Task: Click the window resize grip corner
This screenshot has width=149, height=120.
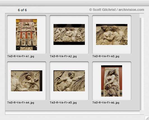Action: (147, 118)
